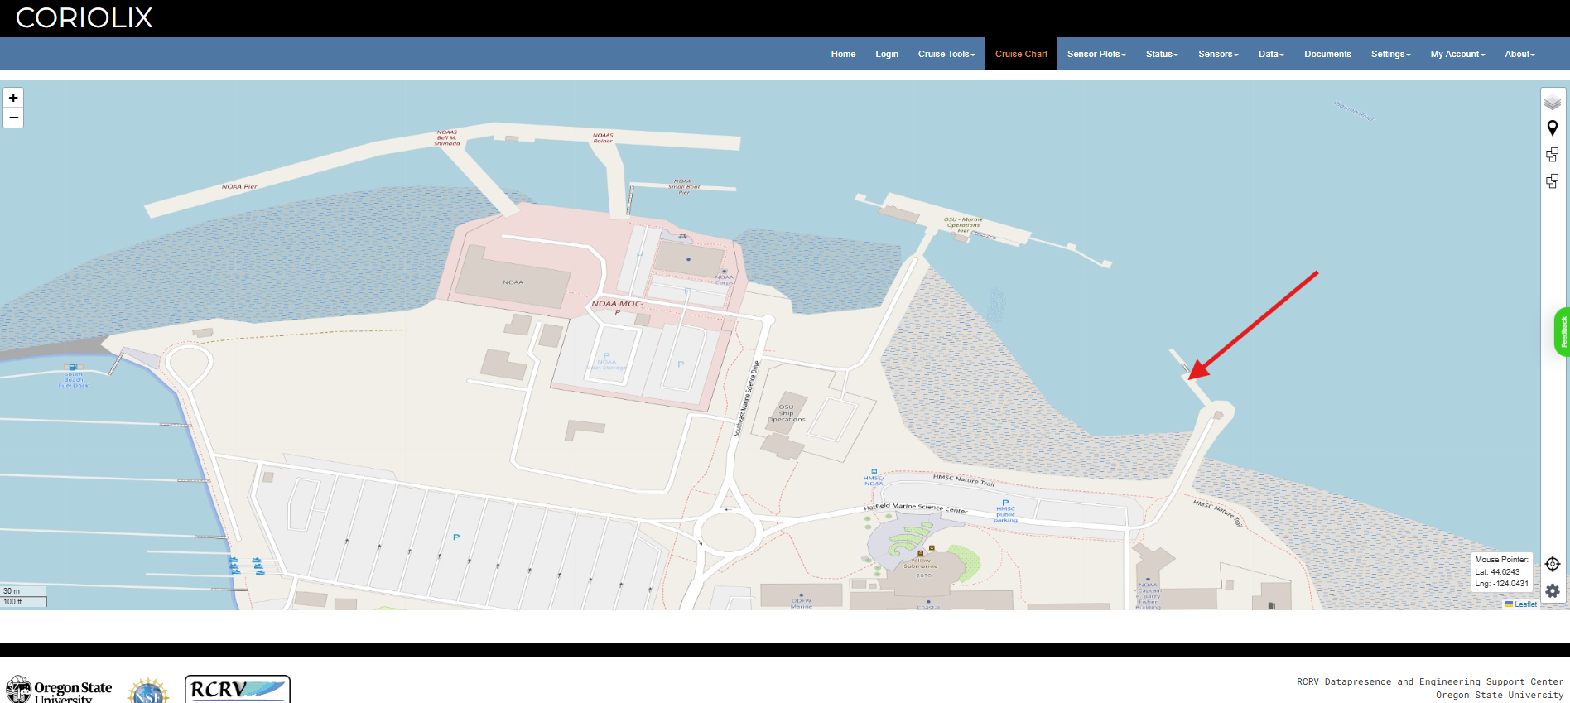This screenshot has width=1570, height=703.
Task: Click the Leaflet attribution link
Action: pyautogui.click(x=1525, y=604)
